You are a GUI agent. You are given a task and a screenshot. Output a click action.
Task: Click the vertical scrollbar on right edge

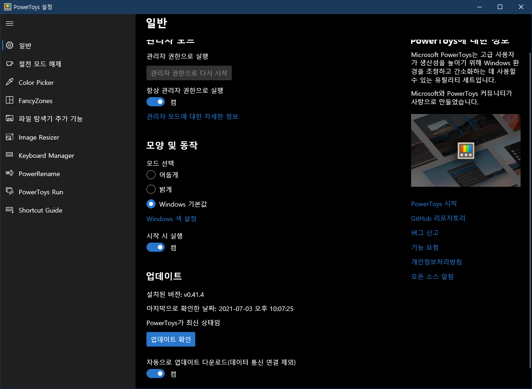click(530, 210)
